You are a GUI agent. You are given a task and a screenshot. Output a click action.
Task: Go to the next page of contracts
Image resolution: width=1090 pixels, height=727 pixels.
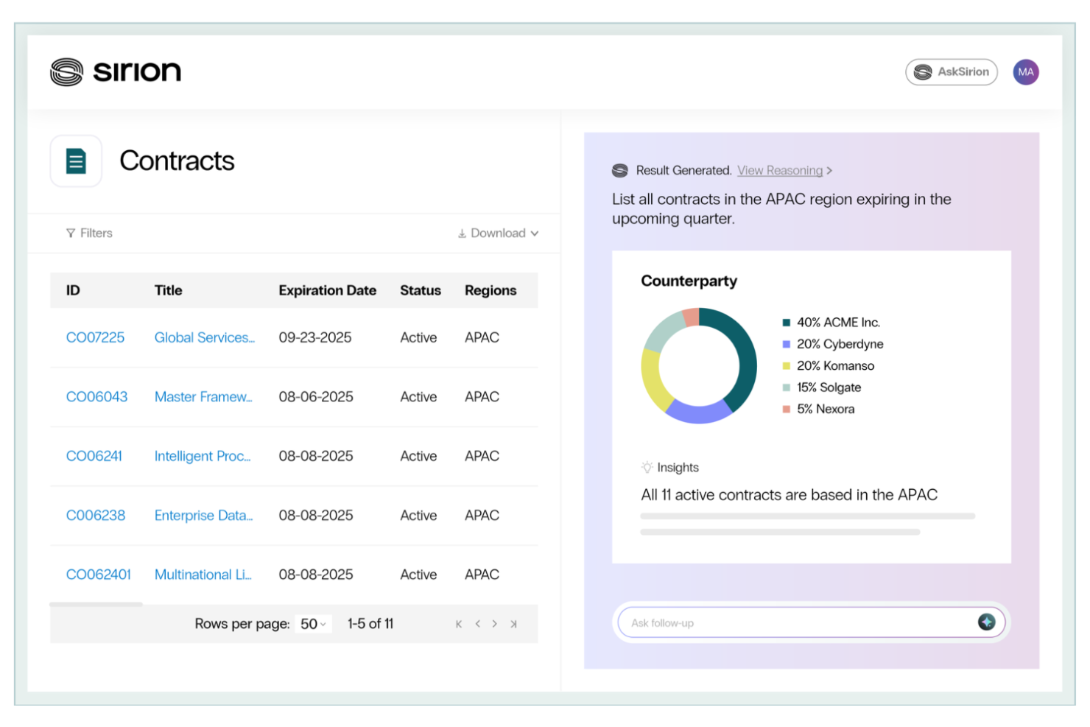tap(494, 623)
